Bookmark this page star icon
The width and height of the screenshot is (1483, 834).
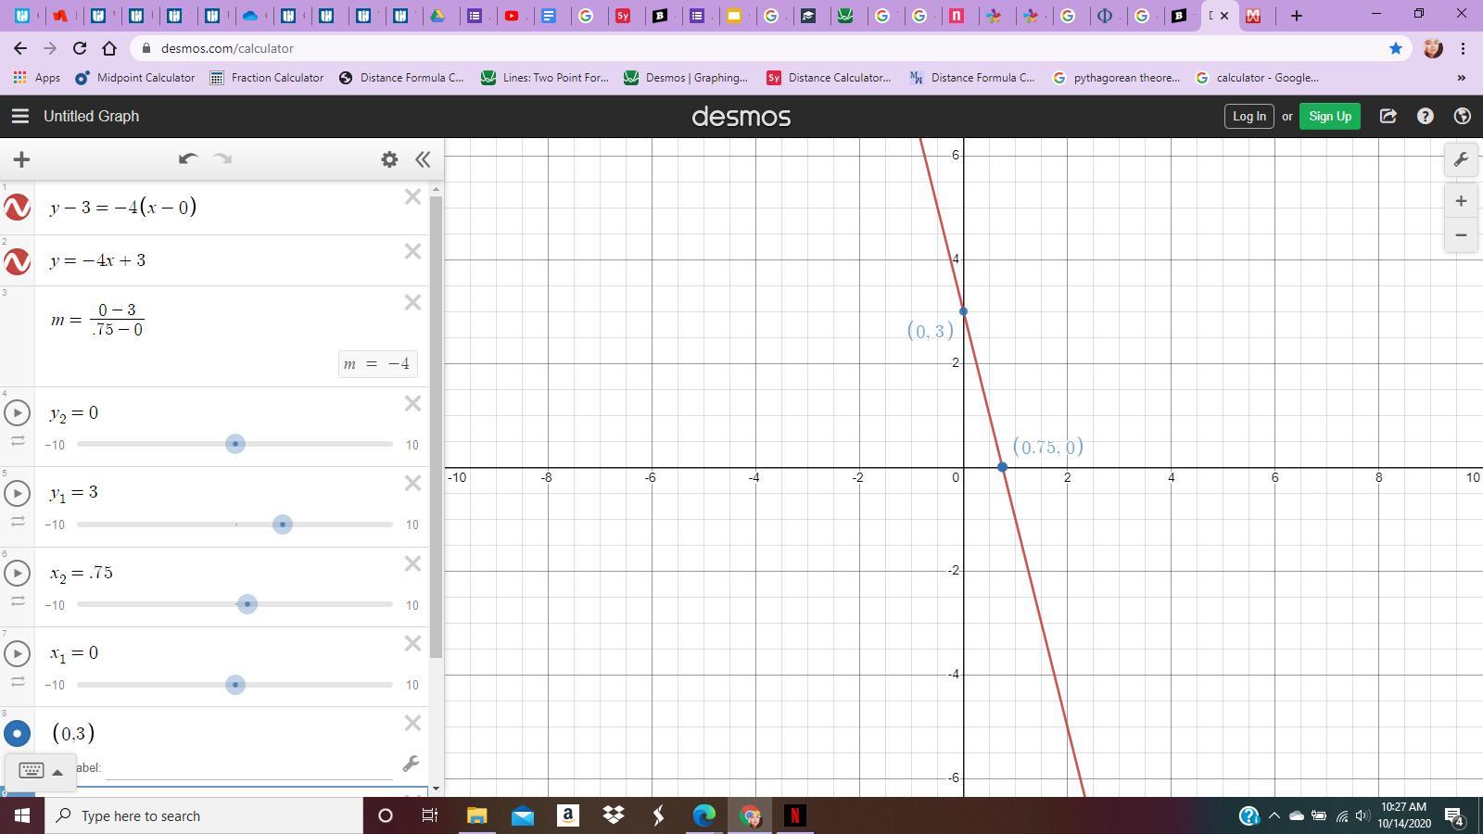point(1396,48)
